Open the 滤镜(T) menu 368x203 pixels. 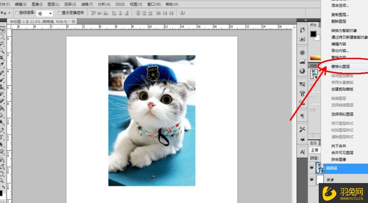pyautogui.click(x=87, y=4)
